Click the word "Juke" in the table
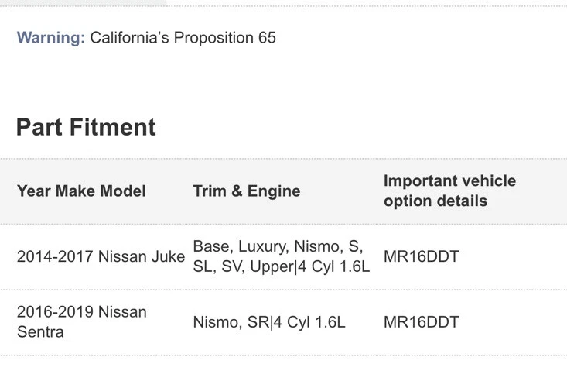Screen dimensions: 567x388 coord(168,256)
